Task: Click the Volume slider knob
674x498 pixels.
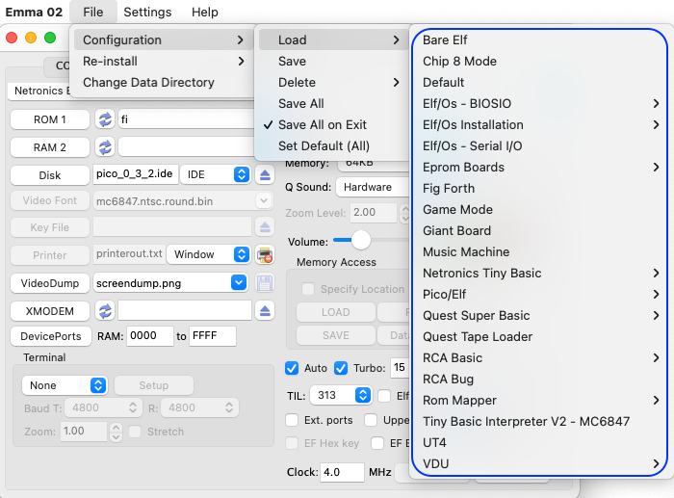Action: pyautogui.click(x=361, y=240)
